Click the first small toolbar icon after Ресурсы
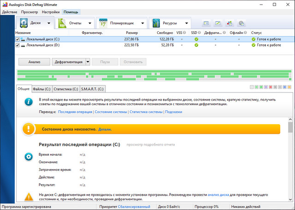This screenshot has height=210, width=295. [206, 23]
